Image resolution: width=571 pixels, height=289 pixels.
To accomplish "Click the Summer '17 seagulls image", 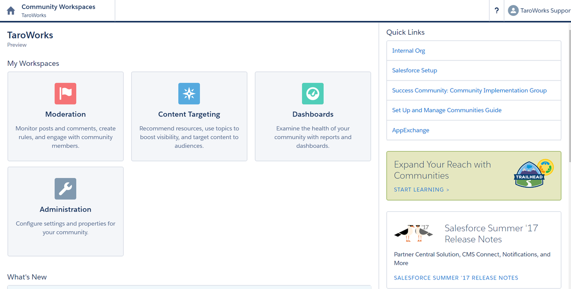I will [x=414, y=233].
